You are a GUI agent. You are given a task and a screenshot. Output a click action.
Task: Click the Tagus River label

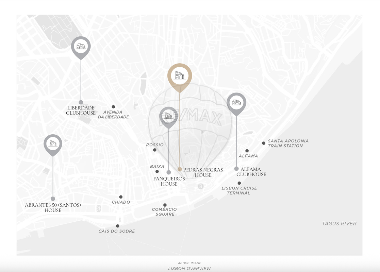click(x=339, y=224)
